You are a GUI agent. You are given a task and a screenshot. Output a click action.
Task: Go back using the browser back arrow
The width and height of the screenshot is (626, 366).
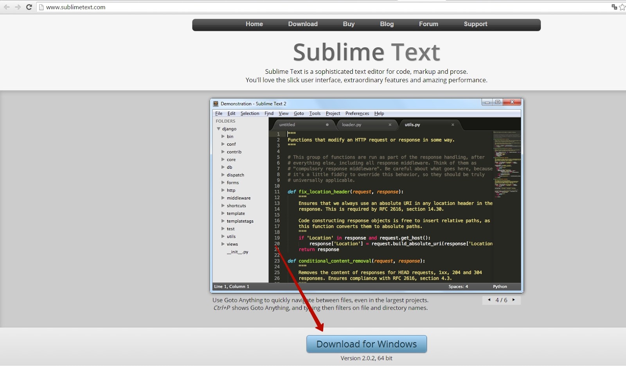click(7, 7)
